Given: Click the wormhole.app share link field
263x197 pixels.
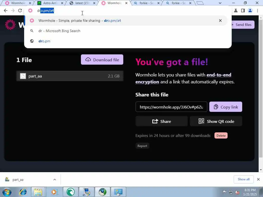Looking at the screenshot, I should [x=171, y=107].
